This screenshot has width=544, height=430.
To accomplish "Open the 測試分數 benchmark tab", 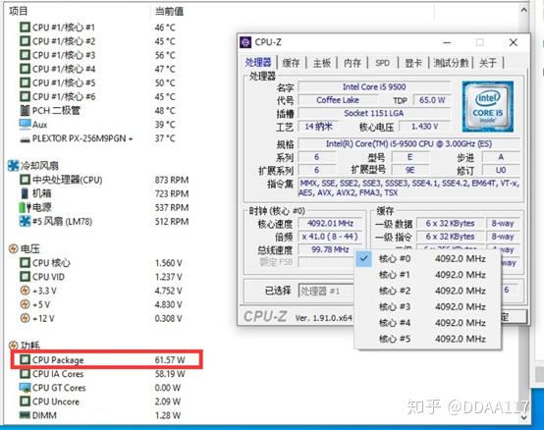I will point(451,63).
